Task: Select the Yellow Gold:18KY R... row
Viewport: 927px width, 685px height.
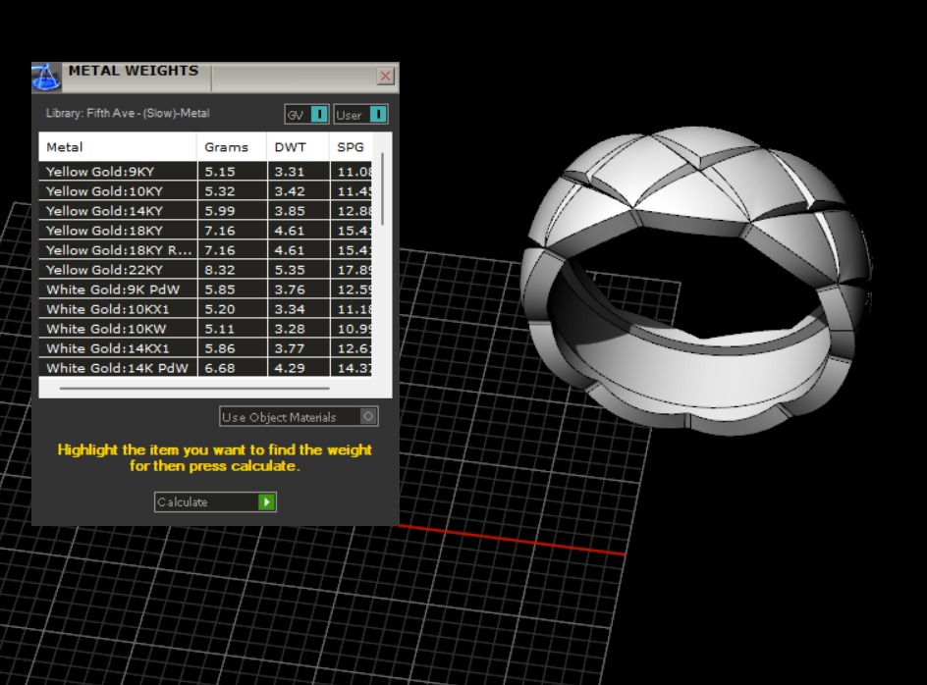Action: coord(205,250)
